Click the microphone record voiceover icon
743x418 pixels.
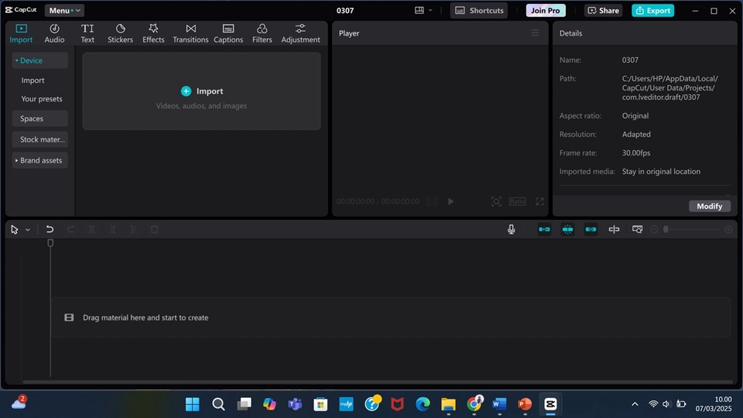click(x=512, y=229)
